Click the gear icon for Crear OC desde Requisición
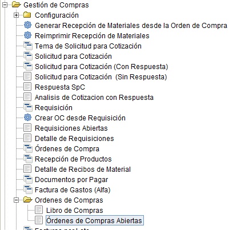The image size is (233, 230). tap(27, 118)
